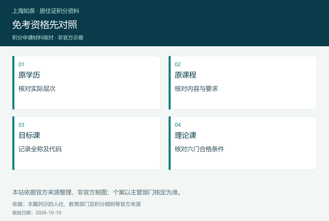This screenshot has height=221, width=329.
Task: Open the 理论课 card heading
Action: pos(186,135)
